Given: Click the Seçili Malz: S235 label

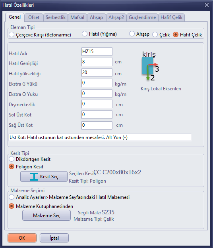Looking at the screenshot, I should pyautogui.click(x=96, y=212).
